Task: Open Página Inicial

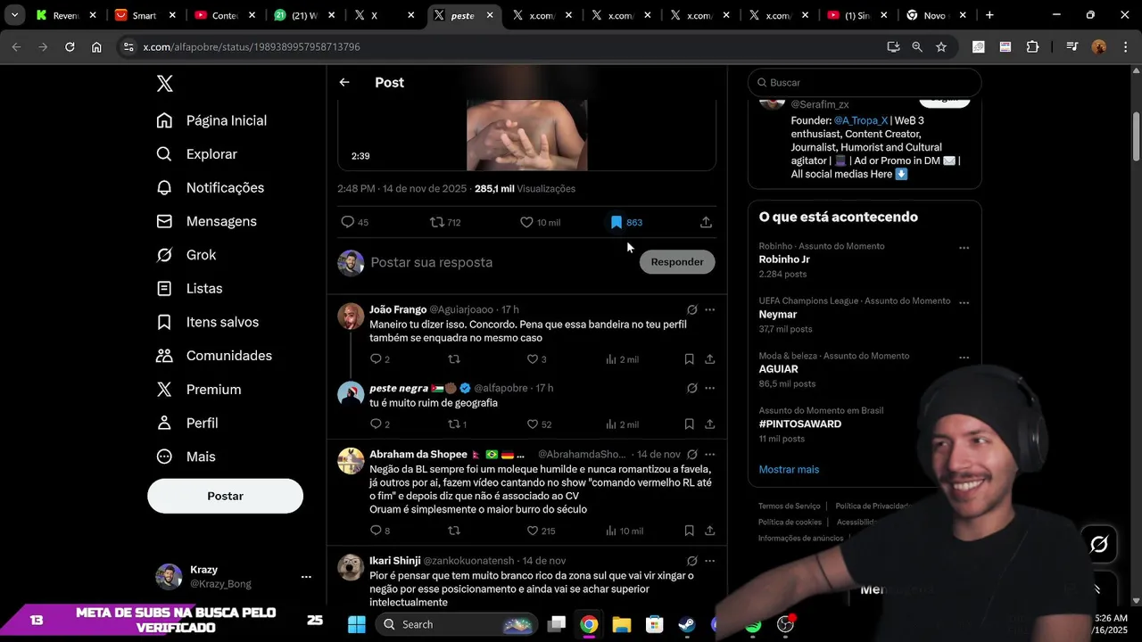Action: click(x=211, y=120)
